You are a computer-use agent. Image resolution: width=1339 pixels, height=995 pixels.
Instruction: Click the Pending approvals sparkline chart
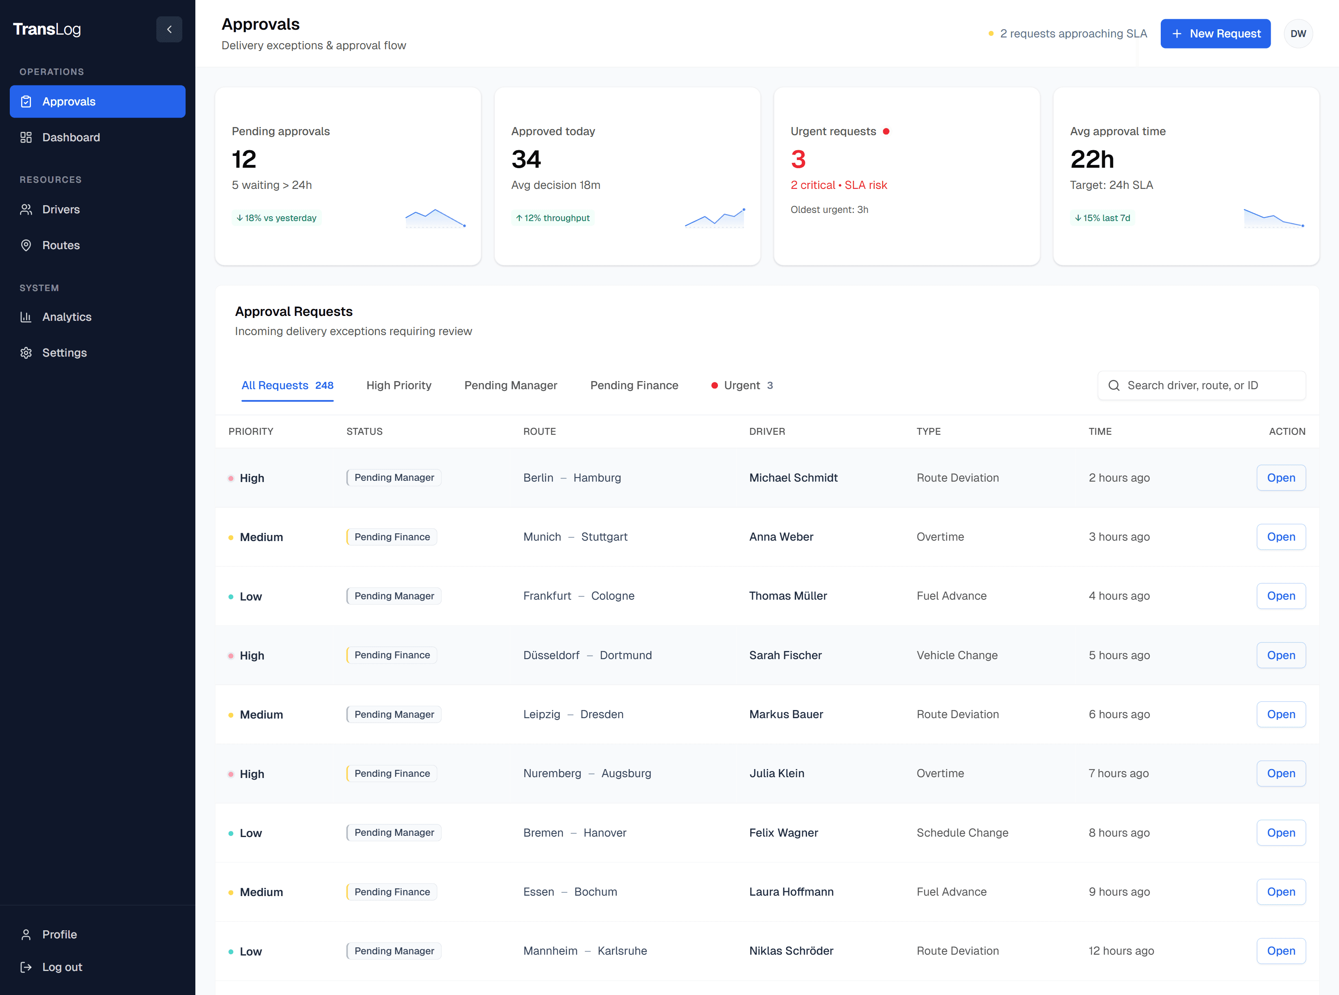435,218
